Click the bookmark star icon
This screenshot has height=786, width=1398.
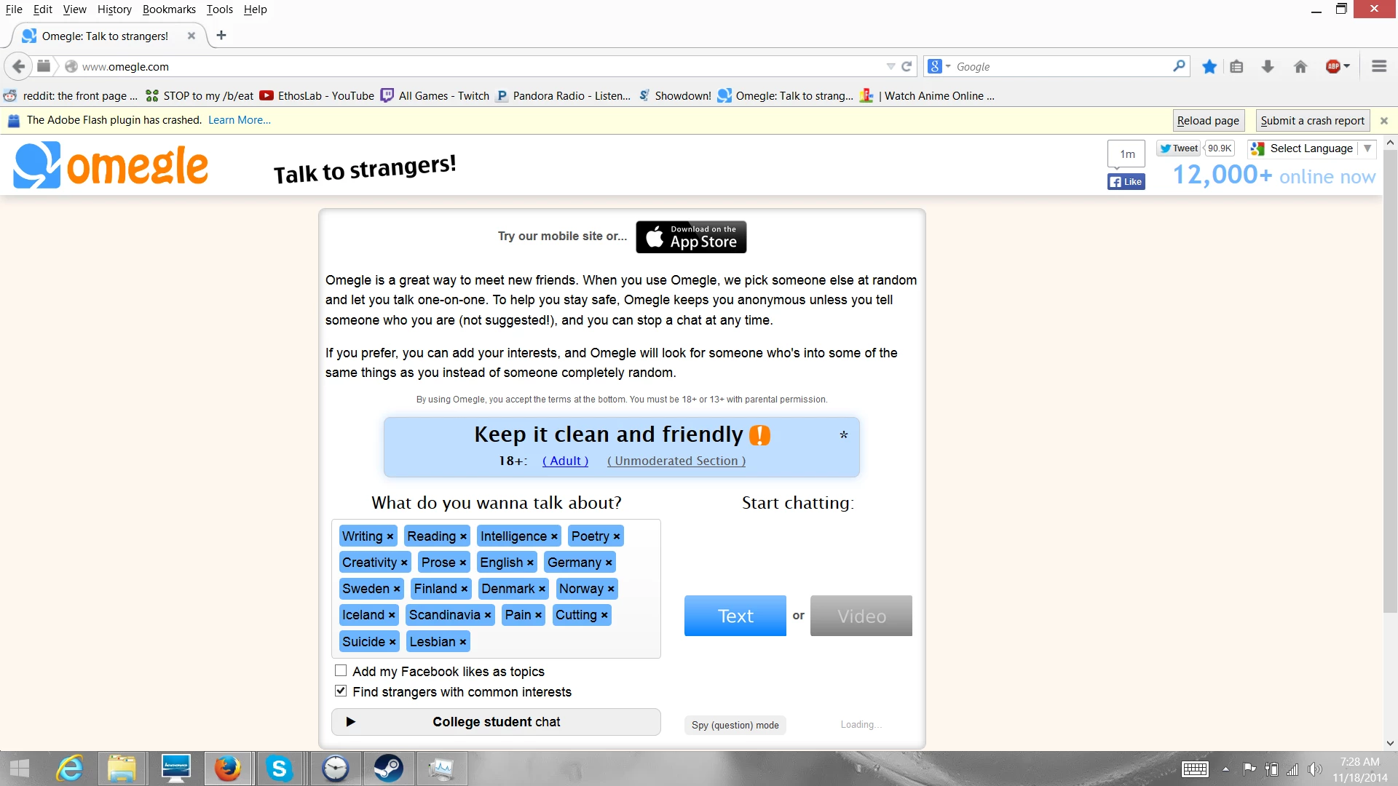pos(1209,66)
